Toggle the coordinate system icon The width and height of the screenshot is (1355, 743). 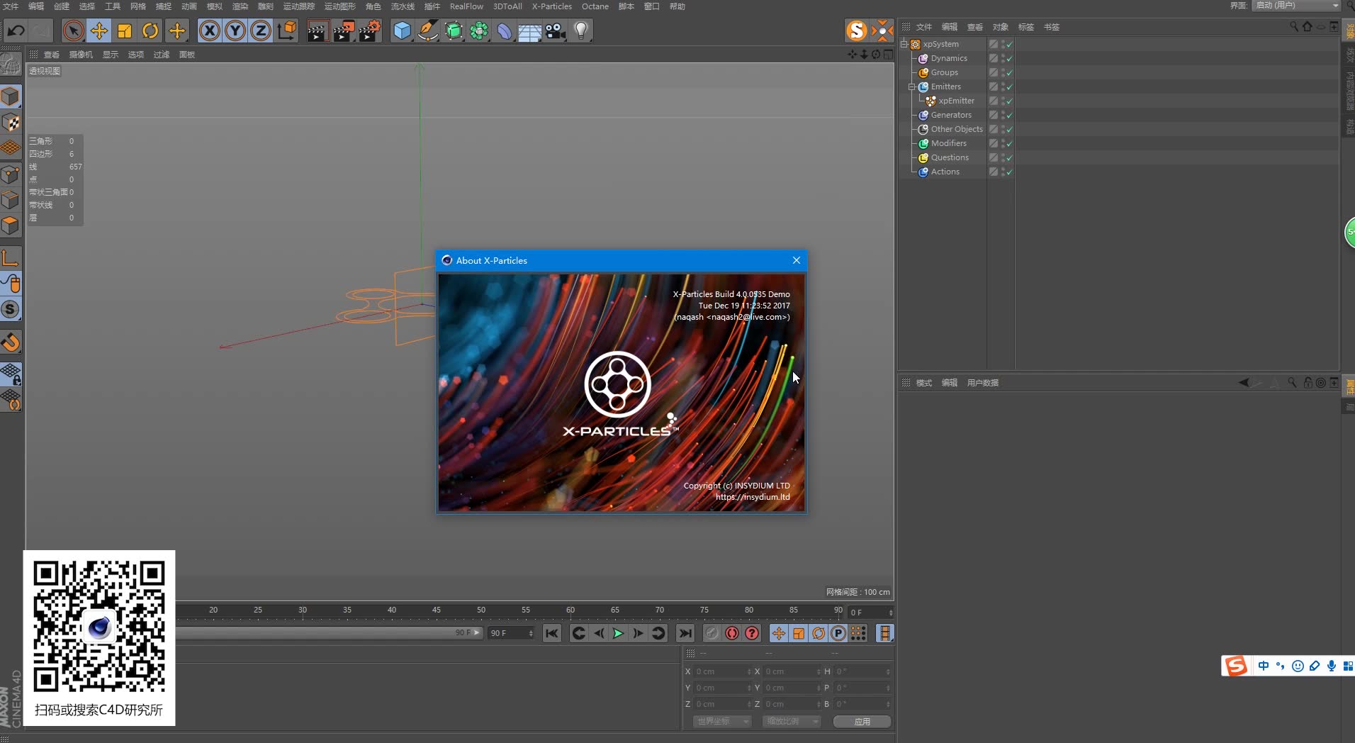pyautogui.click(x=287, y=30)
